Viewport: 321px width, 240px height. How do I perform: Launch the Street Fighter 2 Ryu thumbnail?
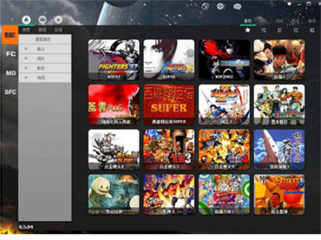pos(279,60)
